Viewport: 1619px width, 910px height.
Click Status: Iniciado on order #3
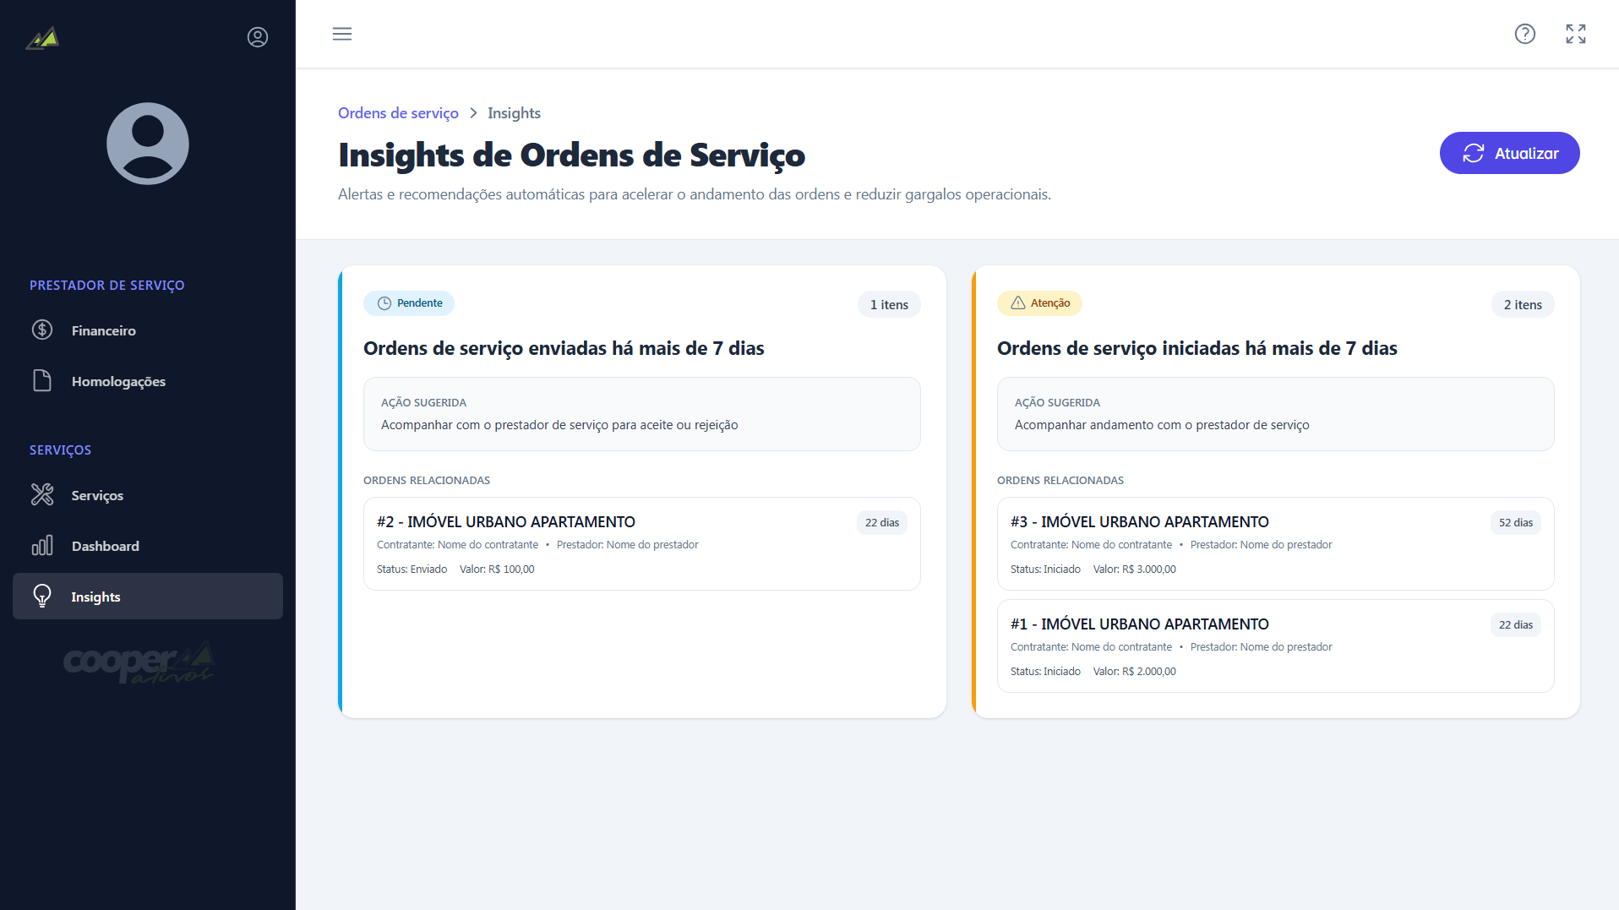[x=1045, y=569]
